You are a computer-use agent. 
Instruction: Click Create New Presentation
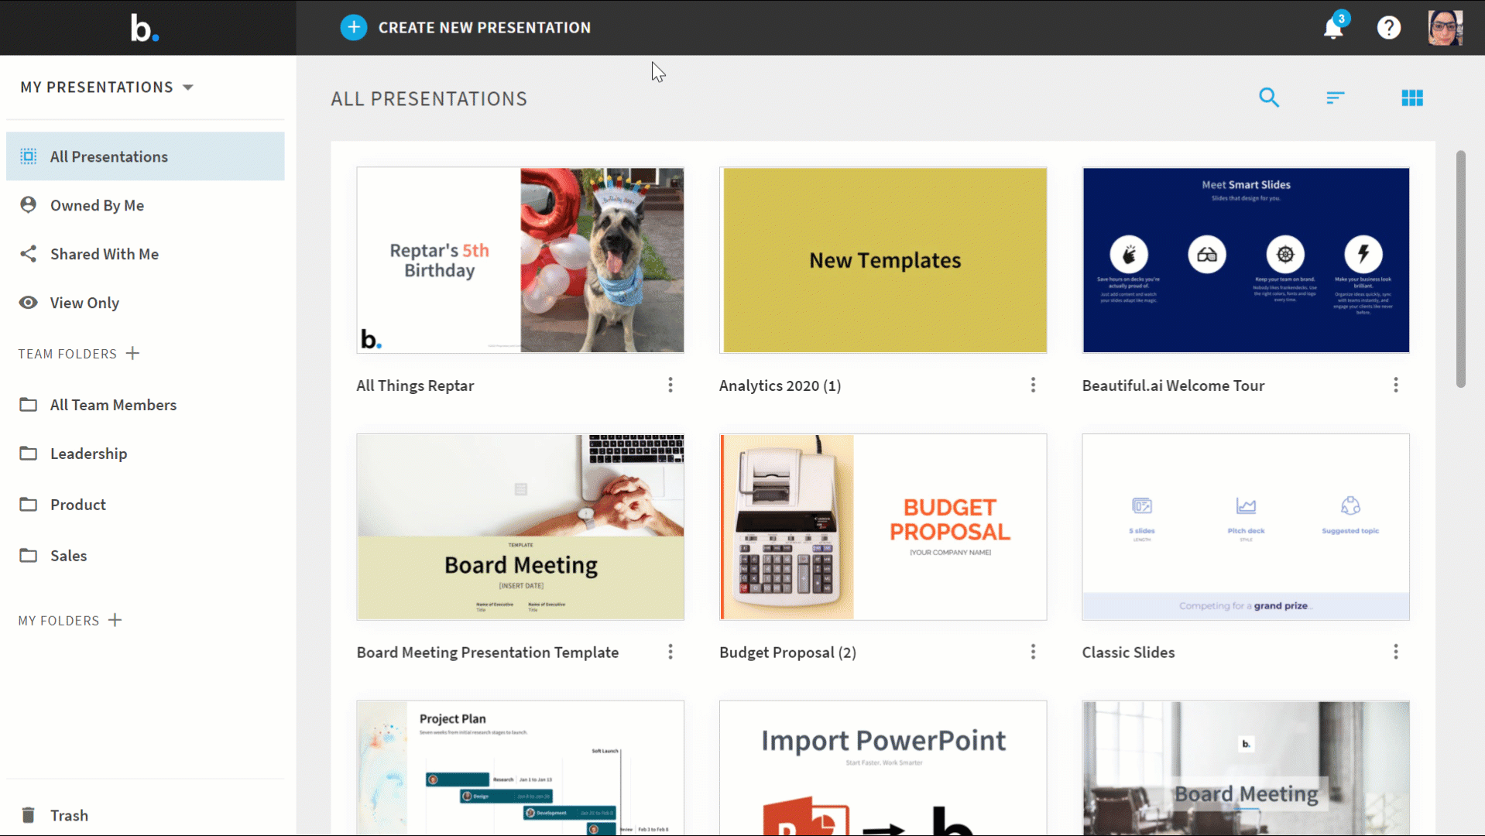coord(465,28)
